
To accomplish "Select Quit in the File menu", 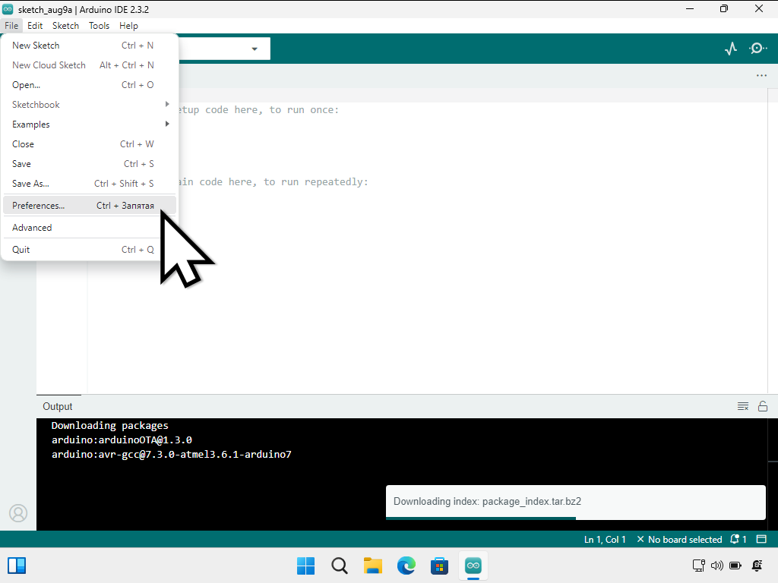I will pos(90,249).
